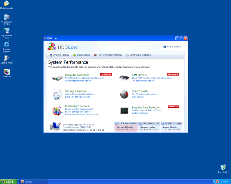Screen dimensions: 231x184
Task: Click the Settings & Options gear icon
Action: (x=57, y=94)
